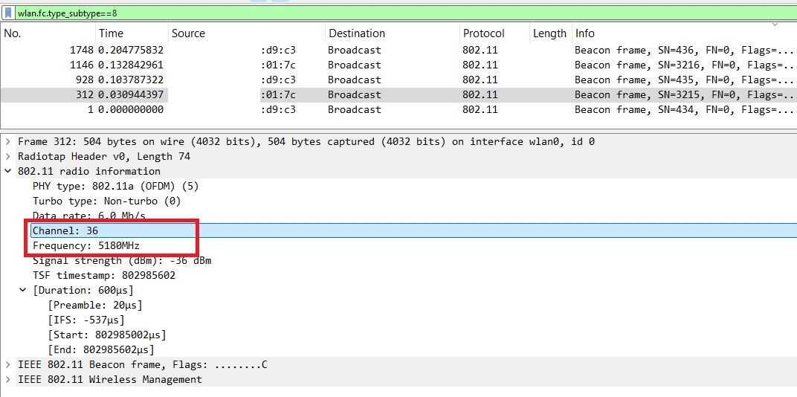Click the Info column header

pos(684,33)
